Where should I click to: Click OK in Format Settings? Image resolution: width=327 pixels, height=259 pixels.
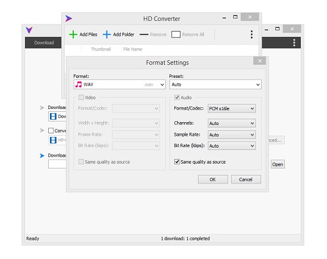[213, 179]
